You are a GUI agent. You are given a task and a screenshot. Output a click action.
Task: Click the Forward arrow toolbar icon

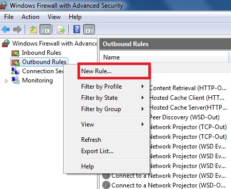point(17,29)
